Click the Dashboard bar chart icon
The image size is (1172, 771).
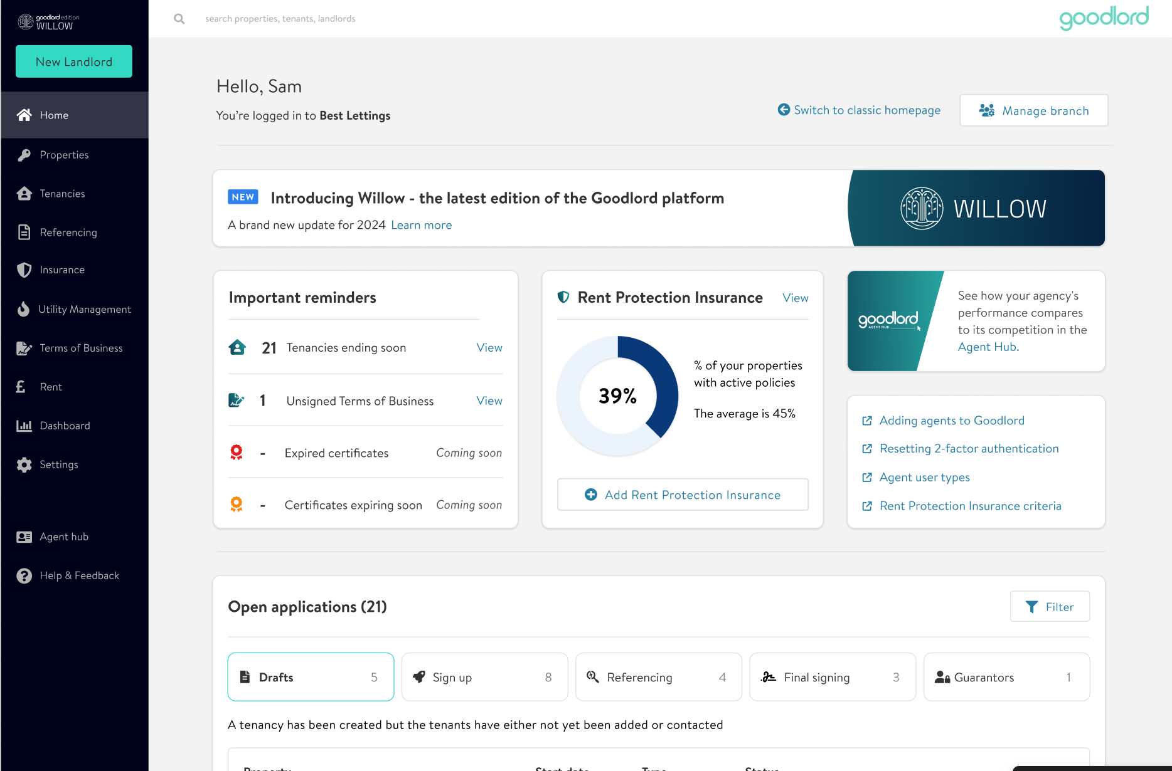point(24,426)
